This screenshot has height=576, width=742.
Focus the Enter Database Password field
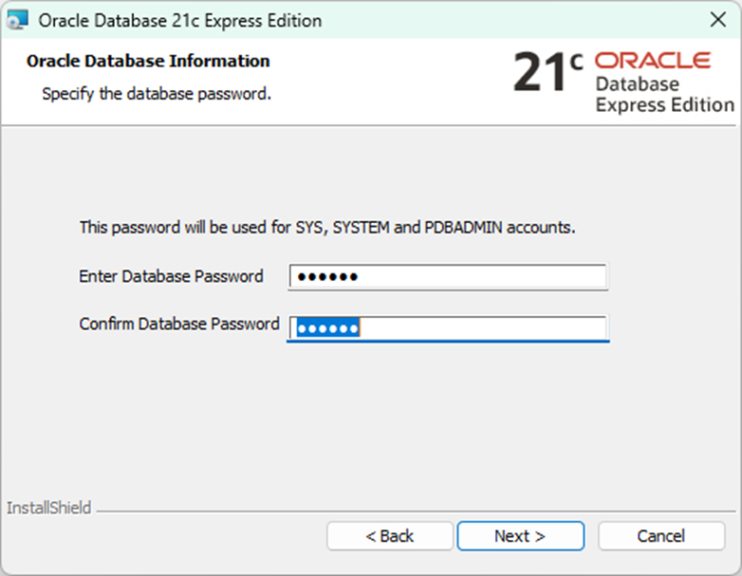(x=474, y=277)
